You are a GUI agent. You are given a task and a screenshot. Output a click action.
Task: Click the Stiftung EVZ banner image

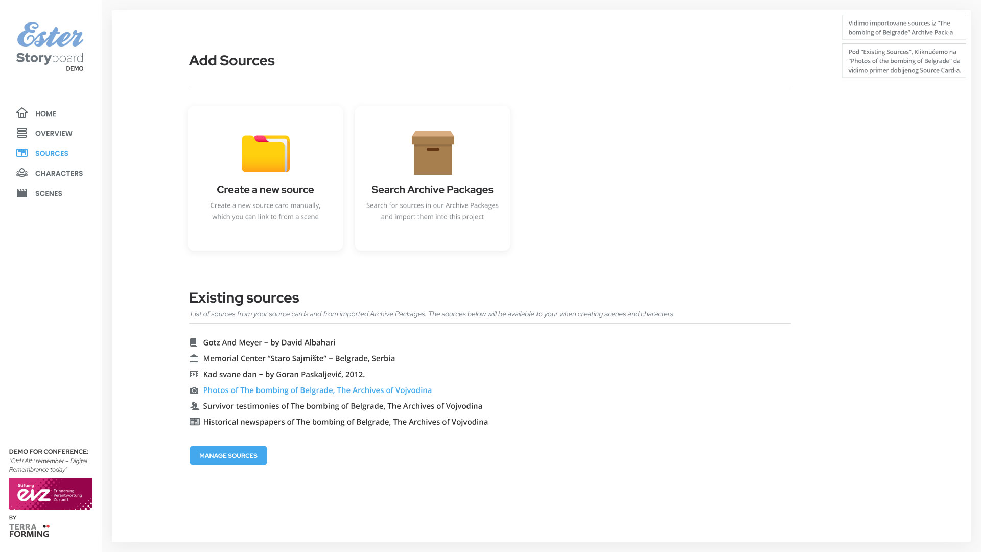pyautogui.click(x=51, y=494)
